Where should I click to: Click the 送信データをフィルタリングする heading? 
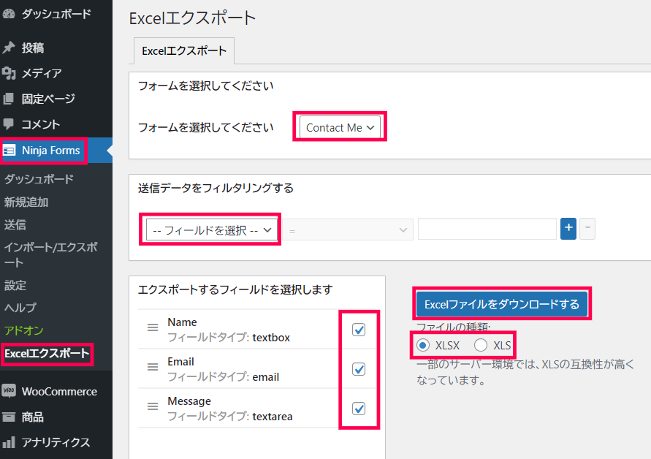(x=216, y=188)
